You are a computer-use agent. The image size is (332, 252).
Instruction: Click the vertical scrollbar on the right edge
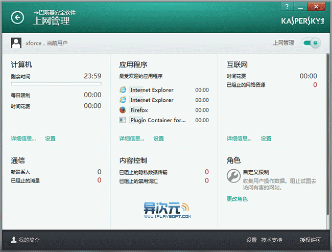[328, 134]
